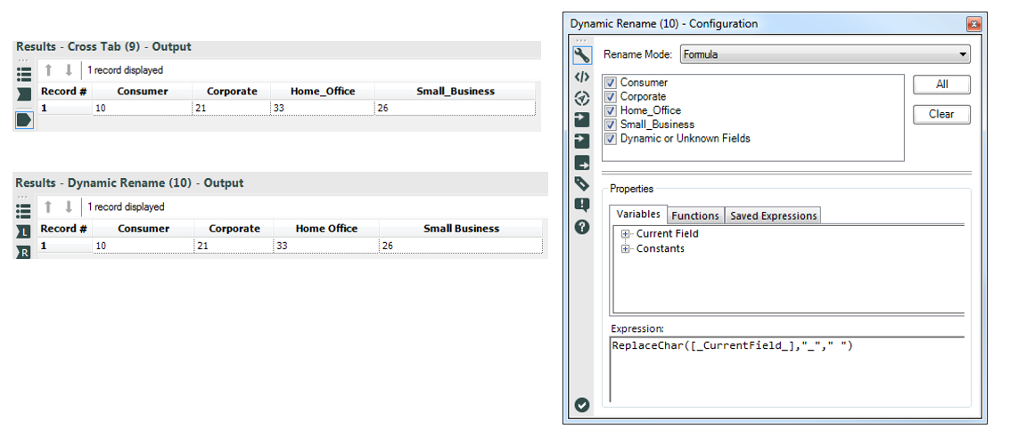Click Corporate column header in Cross Tab results
This screenshot has height=445, width=1010.
pyautogui.click(x=232, y=92)
